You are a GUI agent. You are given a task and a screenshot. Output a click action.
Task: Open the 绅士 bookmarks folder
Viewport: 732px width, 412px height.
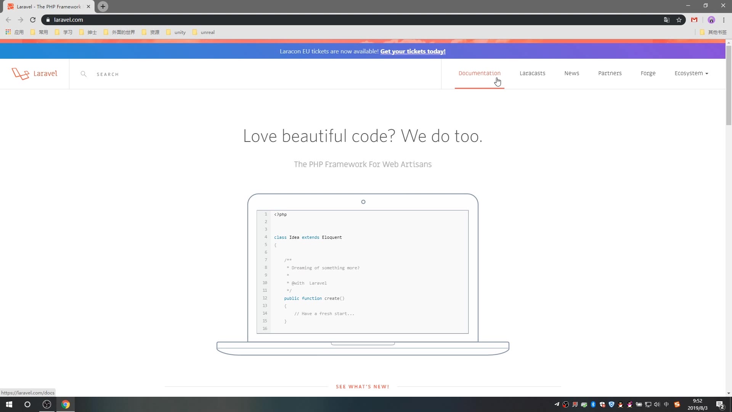point(88,32)
